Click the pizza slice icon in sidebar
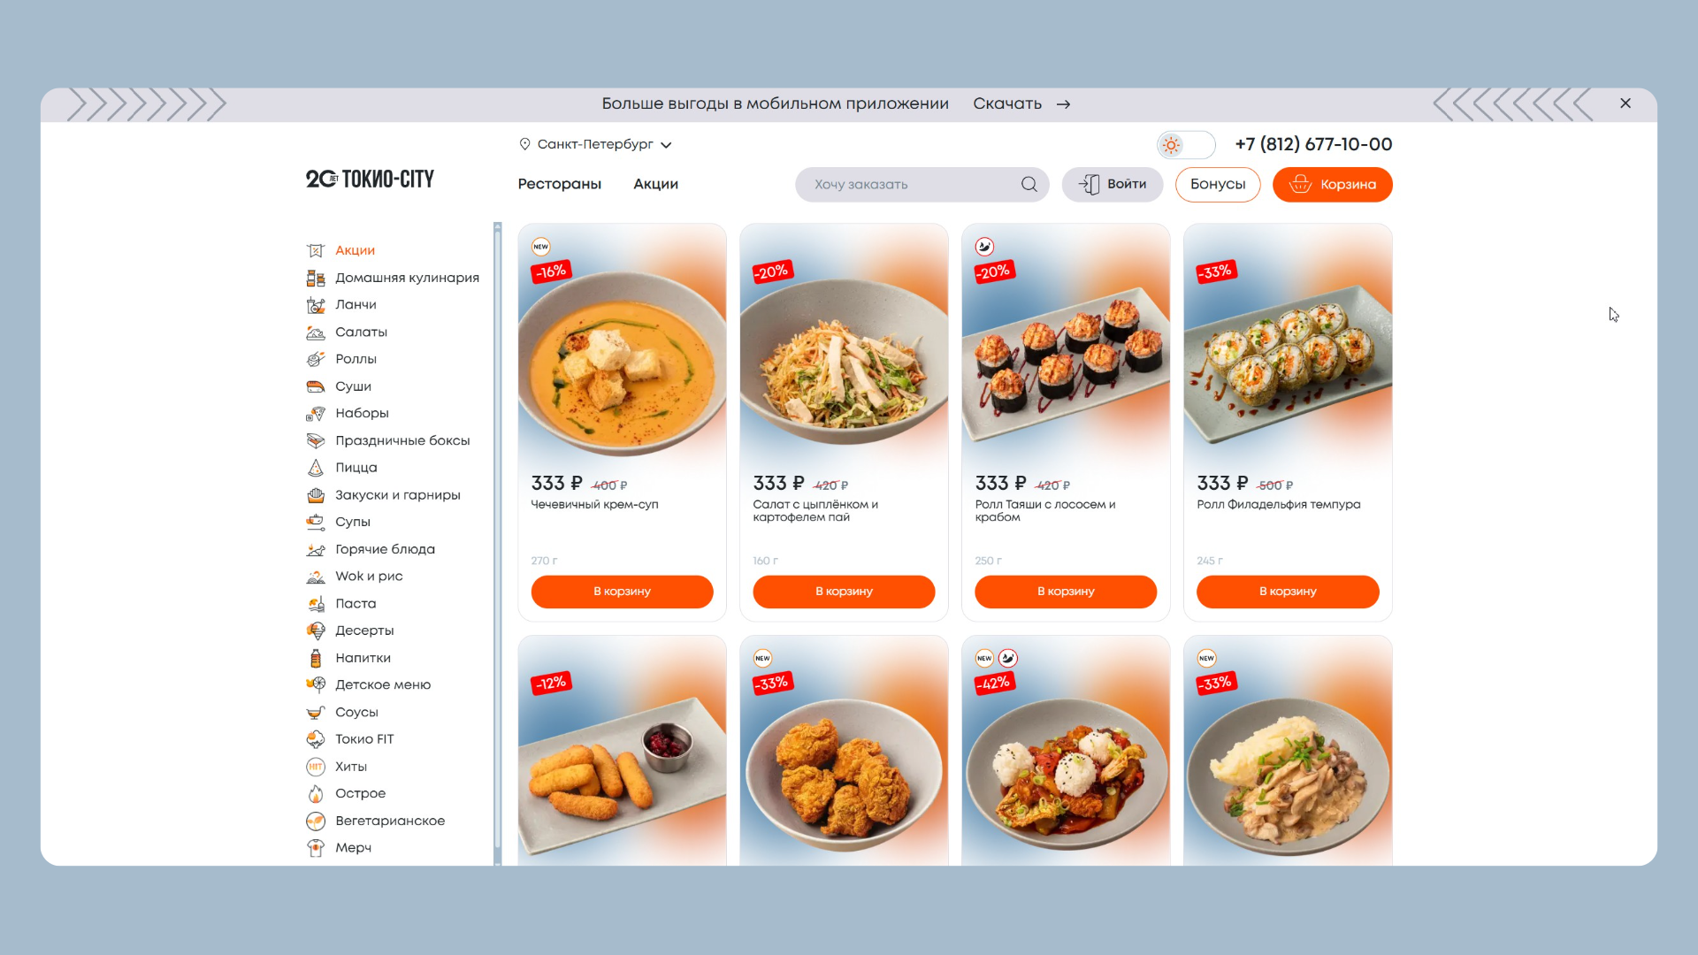Viewport: 1698px width, 955px height. pos(315,468)
